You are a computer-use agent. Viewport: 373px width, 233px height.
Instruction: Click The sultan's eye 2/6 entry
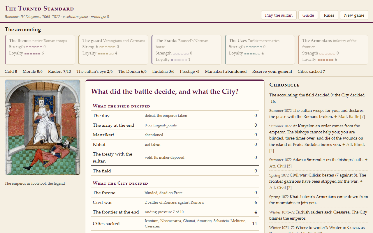click(x=94, y=71)
